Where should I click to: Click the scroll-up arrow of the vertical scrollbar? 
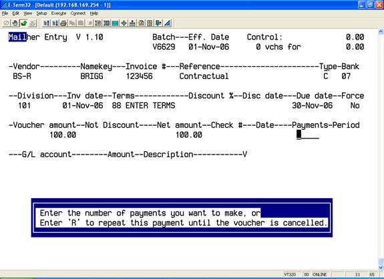[x=381, y=31]
